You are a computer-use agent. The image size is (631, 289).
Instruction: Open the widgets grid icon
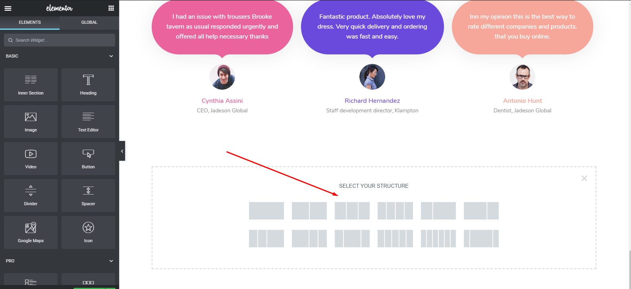click(111, 8)
